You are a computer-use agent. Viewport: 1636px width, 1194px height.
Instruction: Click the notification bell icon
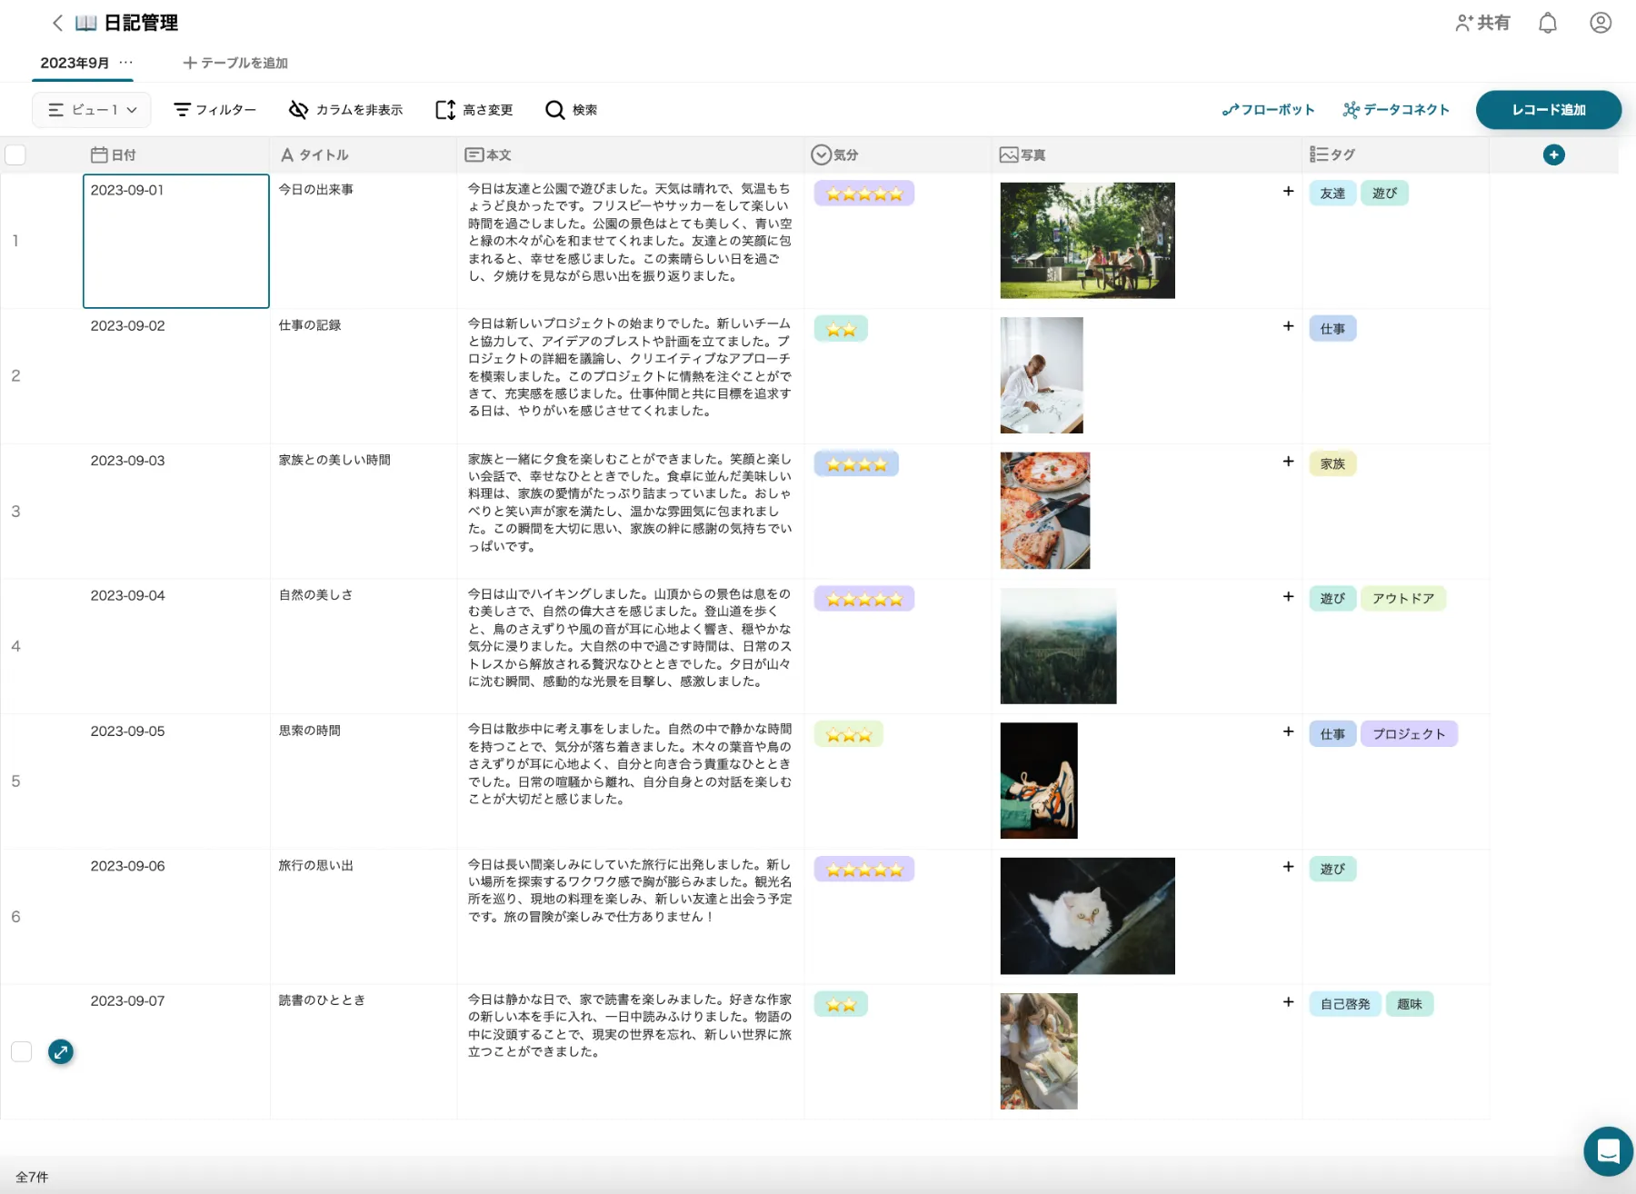[x=1548, y=23]
